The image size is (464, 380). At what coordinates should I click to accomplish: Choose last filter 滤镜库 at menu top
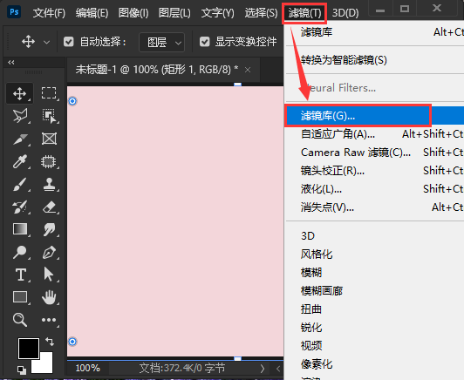[374, 32]
